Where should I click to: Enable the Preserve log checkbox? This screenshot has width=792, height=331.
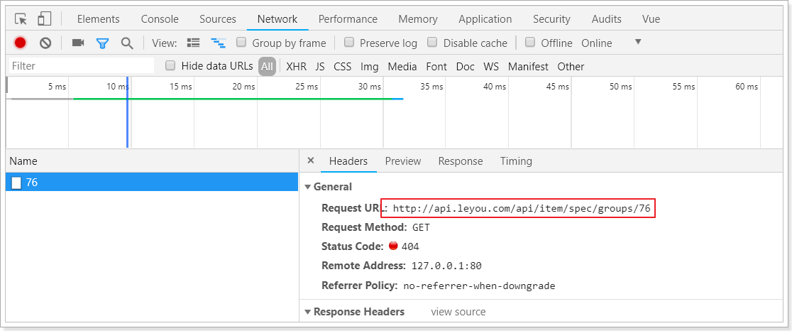tap(349, 43)
